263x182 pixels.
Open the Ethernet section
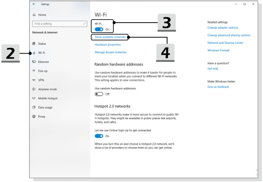[x=44, y=62]
